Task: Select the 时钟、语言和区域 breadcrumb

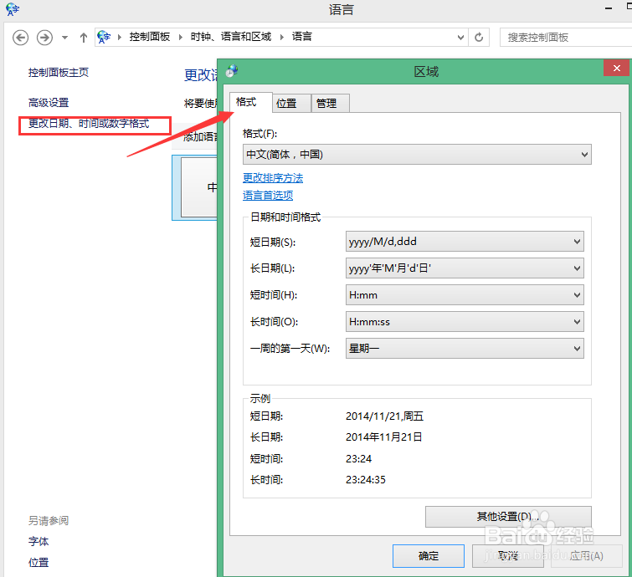Action: coord(231,37)
